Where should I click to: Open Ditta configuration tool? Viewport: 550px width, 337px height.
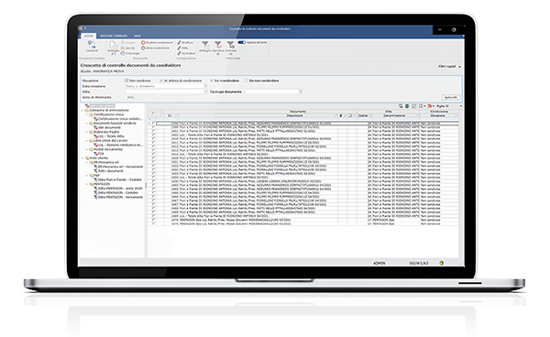(x=180, y=48)
